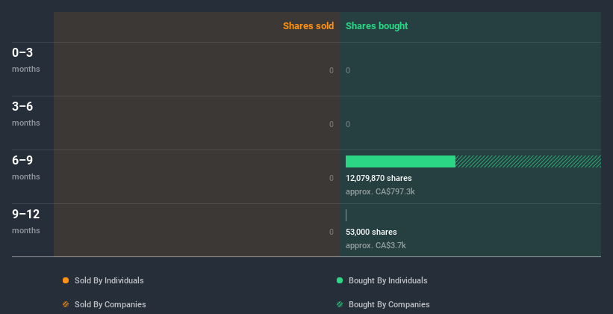
Task: Select the 9–12 months row label
Action: coord(26,221)
